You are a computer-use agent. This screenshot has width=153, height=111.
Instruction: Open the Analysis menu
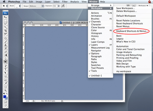pos(74,2)
